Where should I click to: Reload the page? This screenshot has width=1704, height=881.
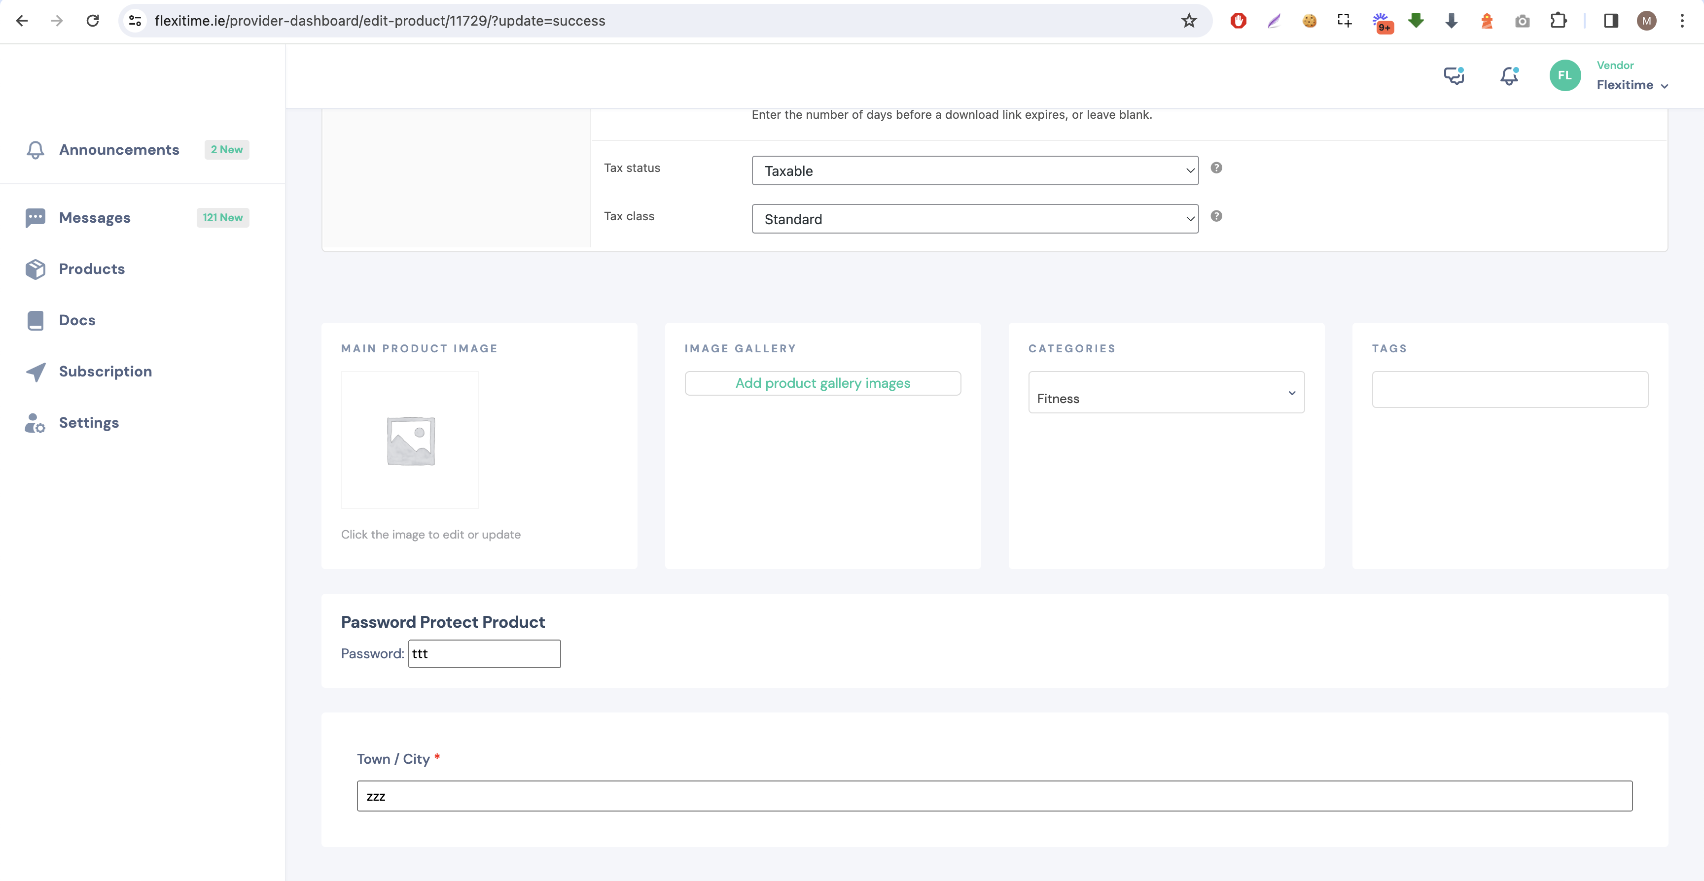(x=93, y=21)
